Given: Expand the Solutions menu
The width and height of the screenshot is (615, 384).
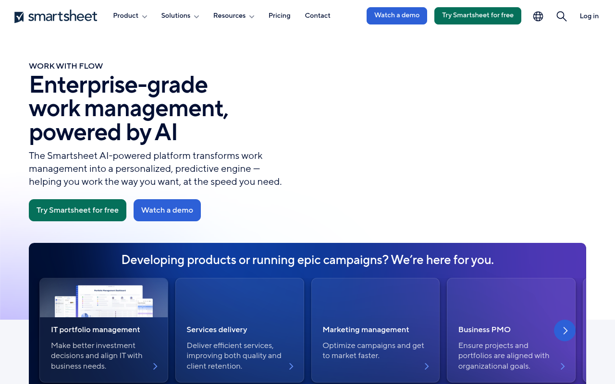Looking at the screenshot, I should [180, 16].
